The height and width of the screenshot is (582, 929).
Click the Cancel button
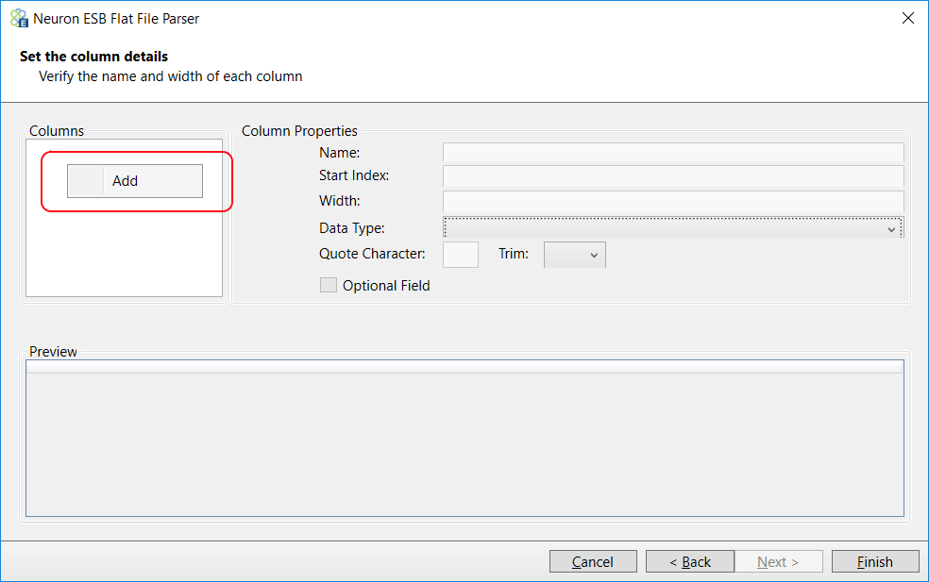tap(593, 561)
